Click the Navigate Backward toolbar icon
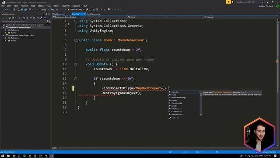 pos(5,10)
